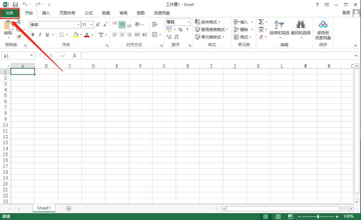The width and height of the screenshot is (361, 220).
Task: Open the 套用表格格式 dropdown
Action: click(x=211, y=29)
